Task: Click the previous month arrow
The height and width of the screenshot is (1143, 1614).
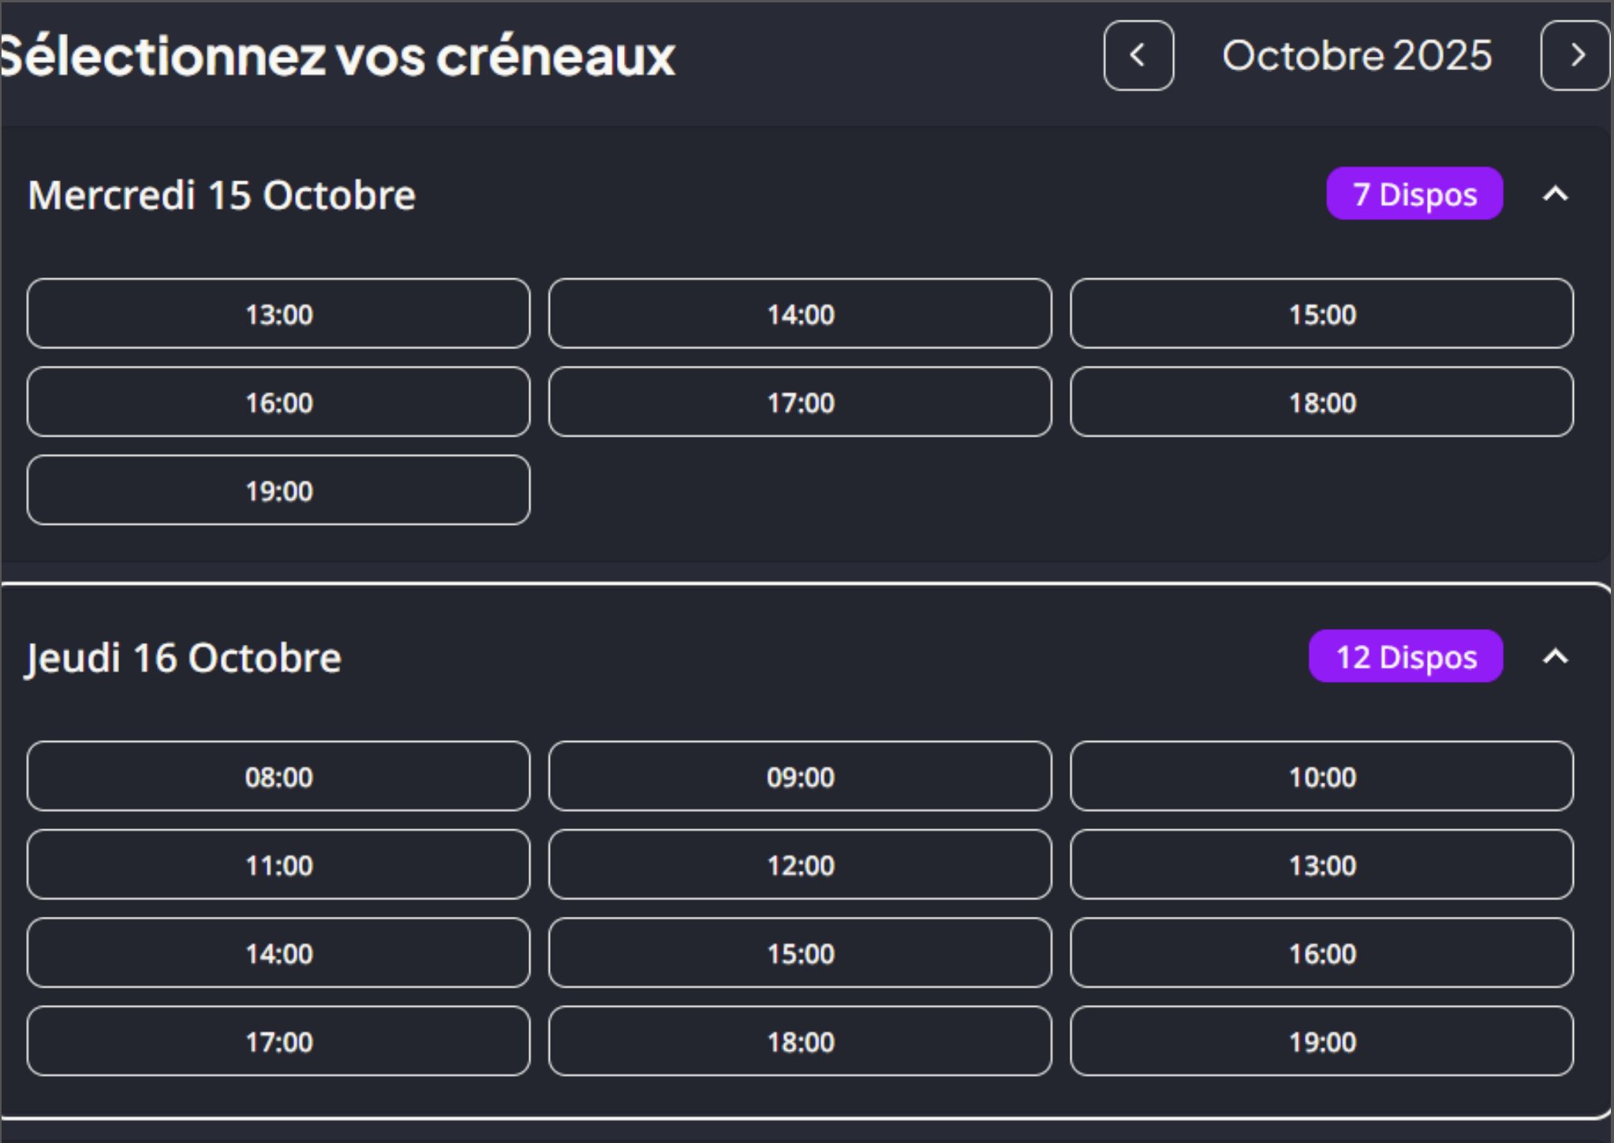Action: coord(1138,56)
